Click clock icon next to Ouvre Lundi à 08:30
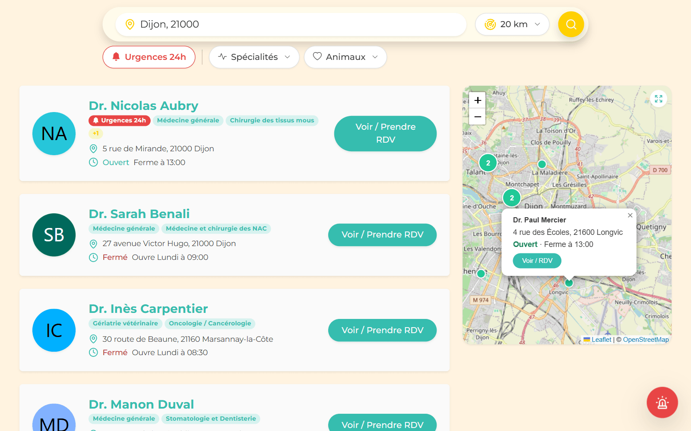Image resolution: width=691 pixels, height=431 pixels. pyautogui.click(x=93, y=353)
